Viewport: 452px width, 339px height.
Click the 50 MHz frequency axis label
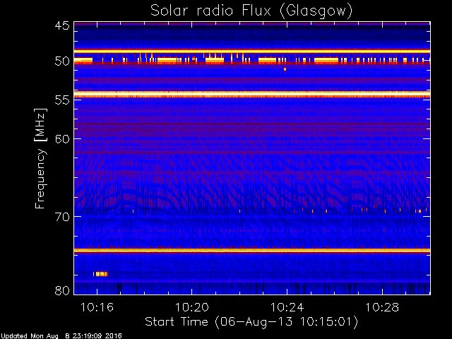pyautogui.click(x=62, y=61)
